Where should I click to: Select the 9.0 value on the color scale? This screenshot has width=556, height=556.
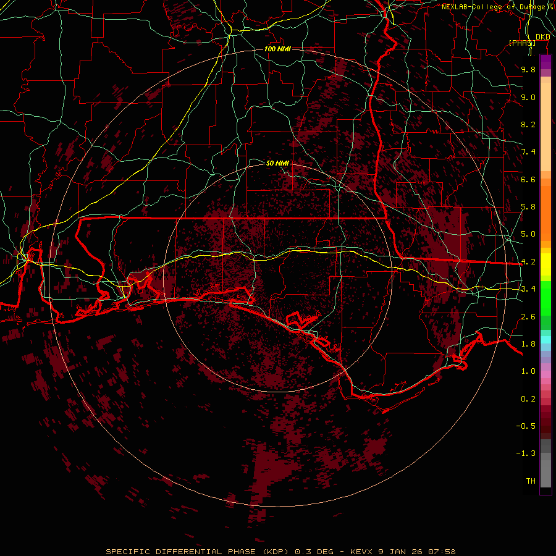[x=528, y=97]
